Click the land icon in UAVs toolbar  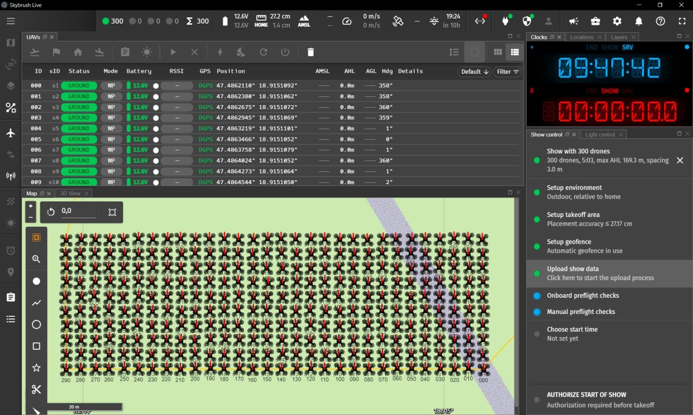pyautogui.click(x=99, y=52)
